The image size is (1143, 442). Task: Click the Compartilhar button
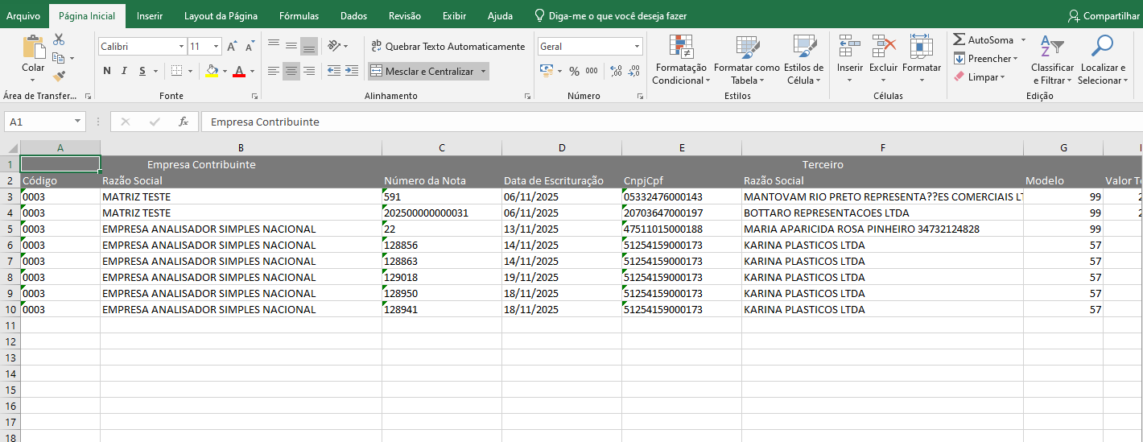click(x=1103, y=16)
